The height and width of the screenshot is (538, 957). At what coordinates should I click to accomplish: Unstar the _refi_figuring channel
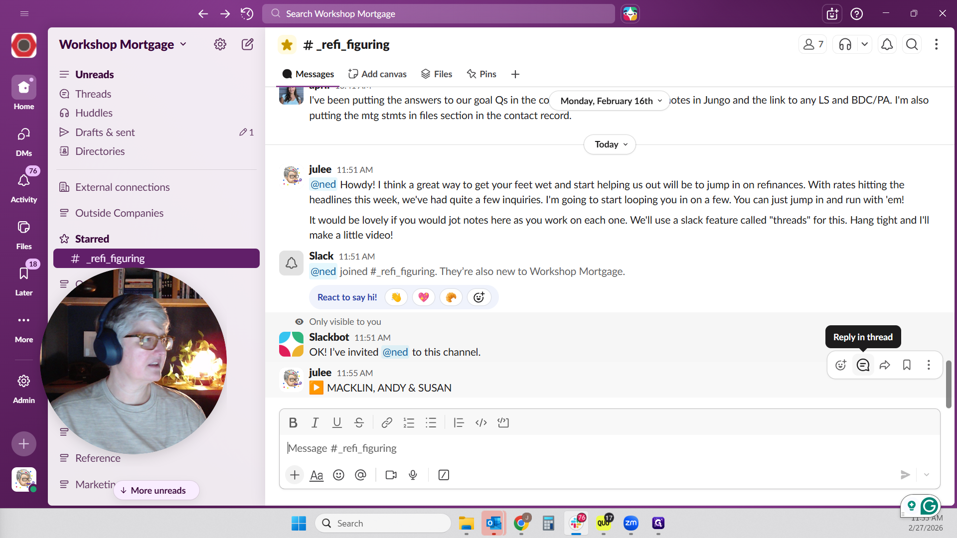[287, 45]
